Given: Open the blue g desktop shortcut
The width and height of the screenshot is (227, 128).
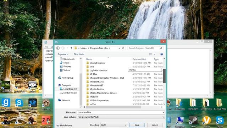Looking at the screenshot, I should pos(6,104).
